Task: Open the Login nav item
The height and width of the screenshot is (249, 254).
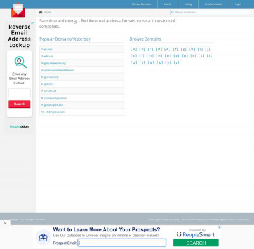Action: point(238,4)
